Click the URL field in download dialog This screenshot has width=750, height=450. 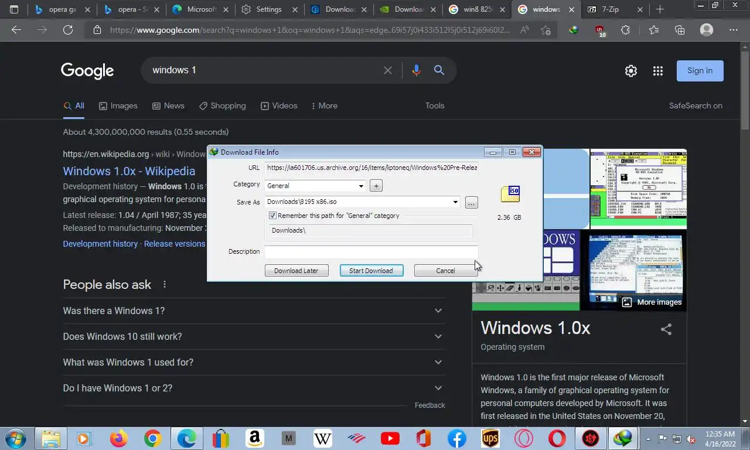point(371,168)
